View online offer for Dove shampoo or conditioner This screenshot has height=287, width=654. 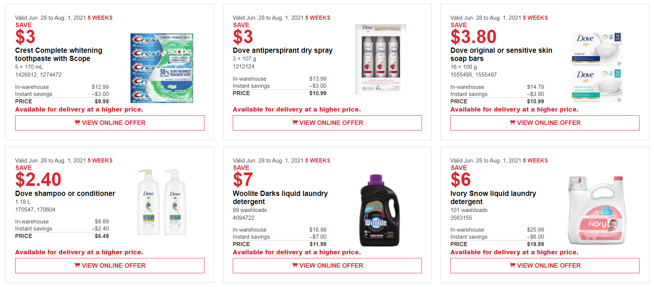pos(113,265)
